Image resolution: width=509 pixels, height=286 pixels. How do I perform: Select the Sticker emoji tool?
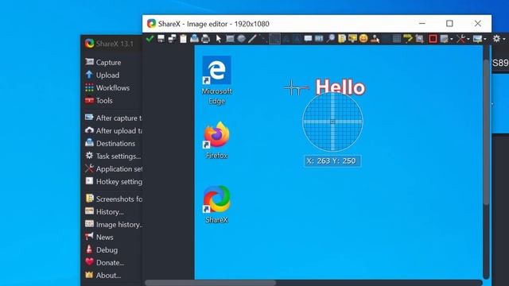(x=363, y=39)
